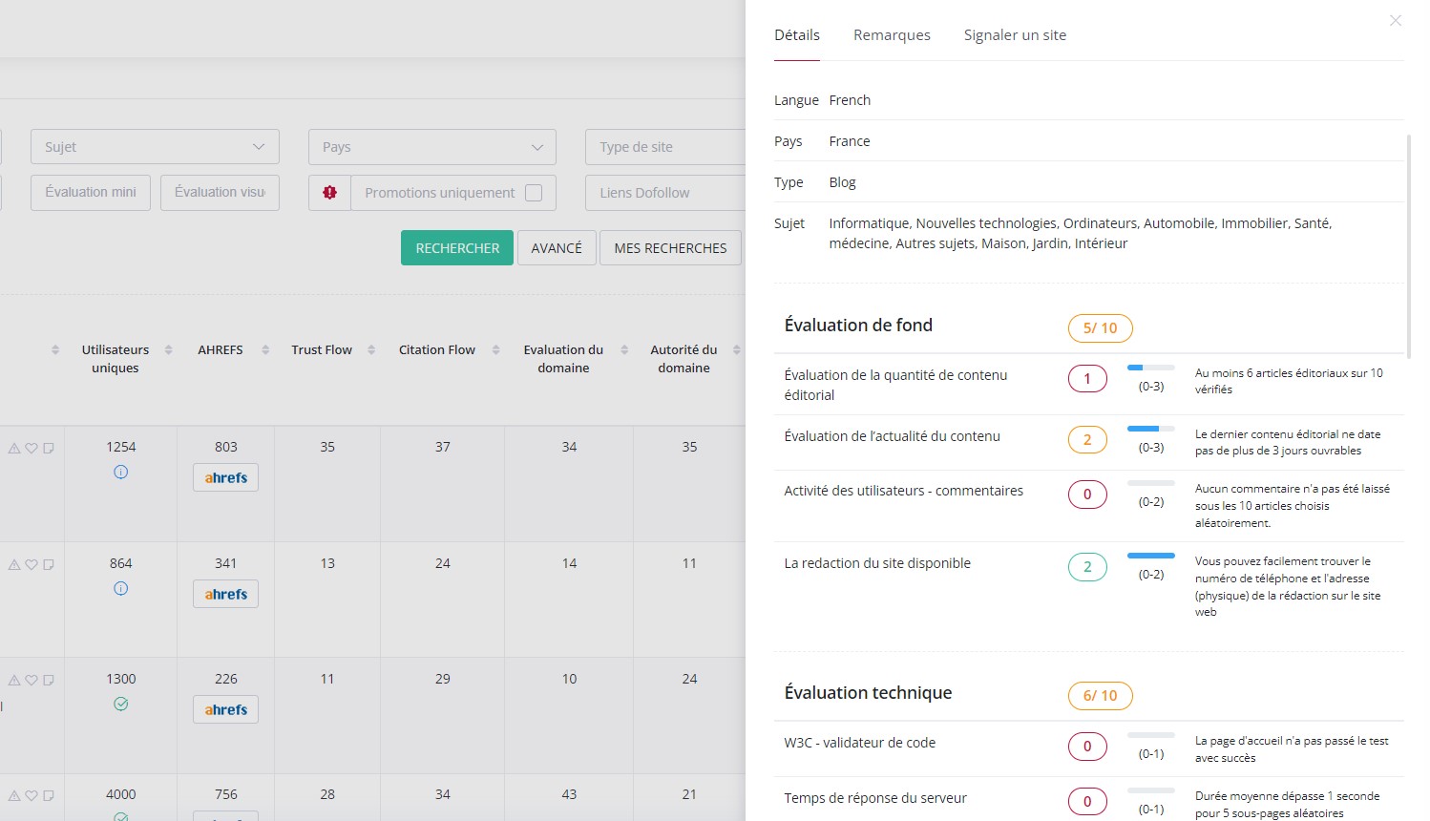Image resolution: width=1430 pixels, height=821 pixels.
Task: Click the ahrefs button under 226
Action: click(x=225, y=710)
